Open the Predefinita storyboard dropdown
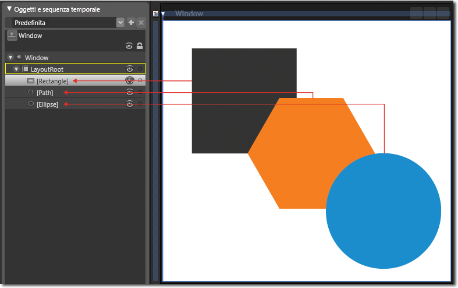 120,23
